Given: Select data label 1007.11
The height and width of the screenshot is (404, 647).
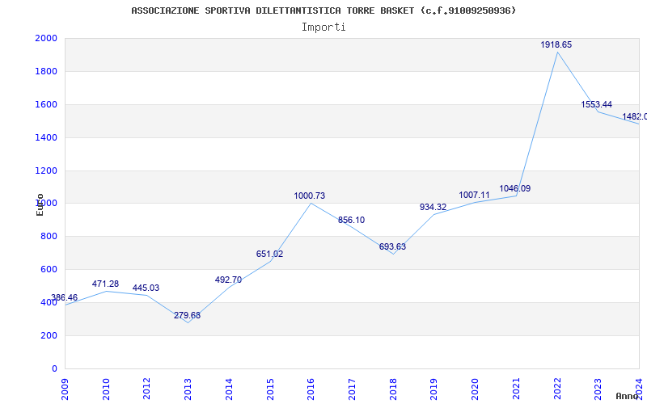Looking at the screenshot, I should pos(474,195).
